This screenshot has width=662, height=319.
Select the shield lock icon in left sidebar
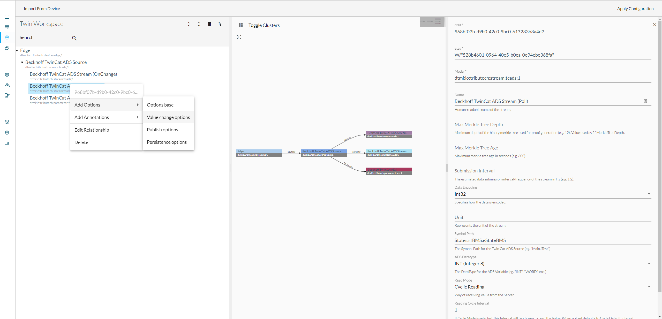(7, 37)
